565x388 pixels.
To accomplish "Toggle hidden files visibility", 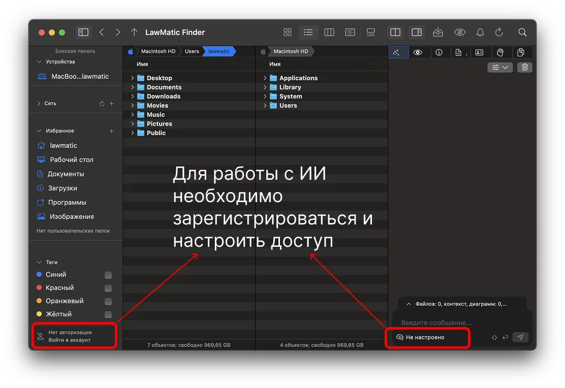I will tap(459, 33).
